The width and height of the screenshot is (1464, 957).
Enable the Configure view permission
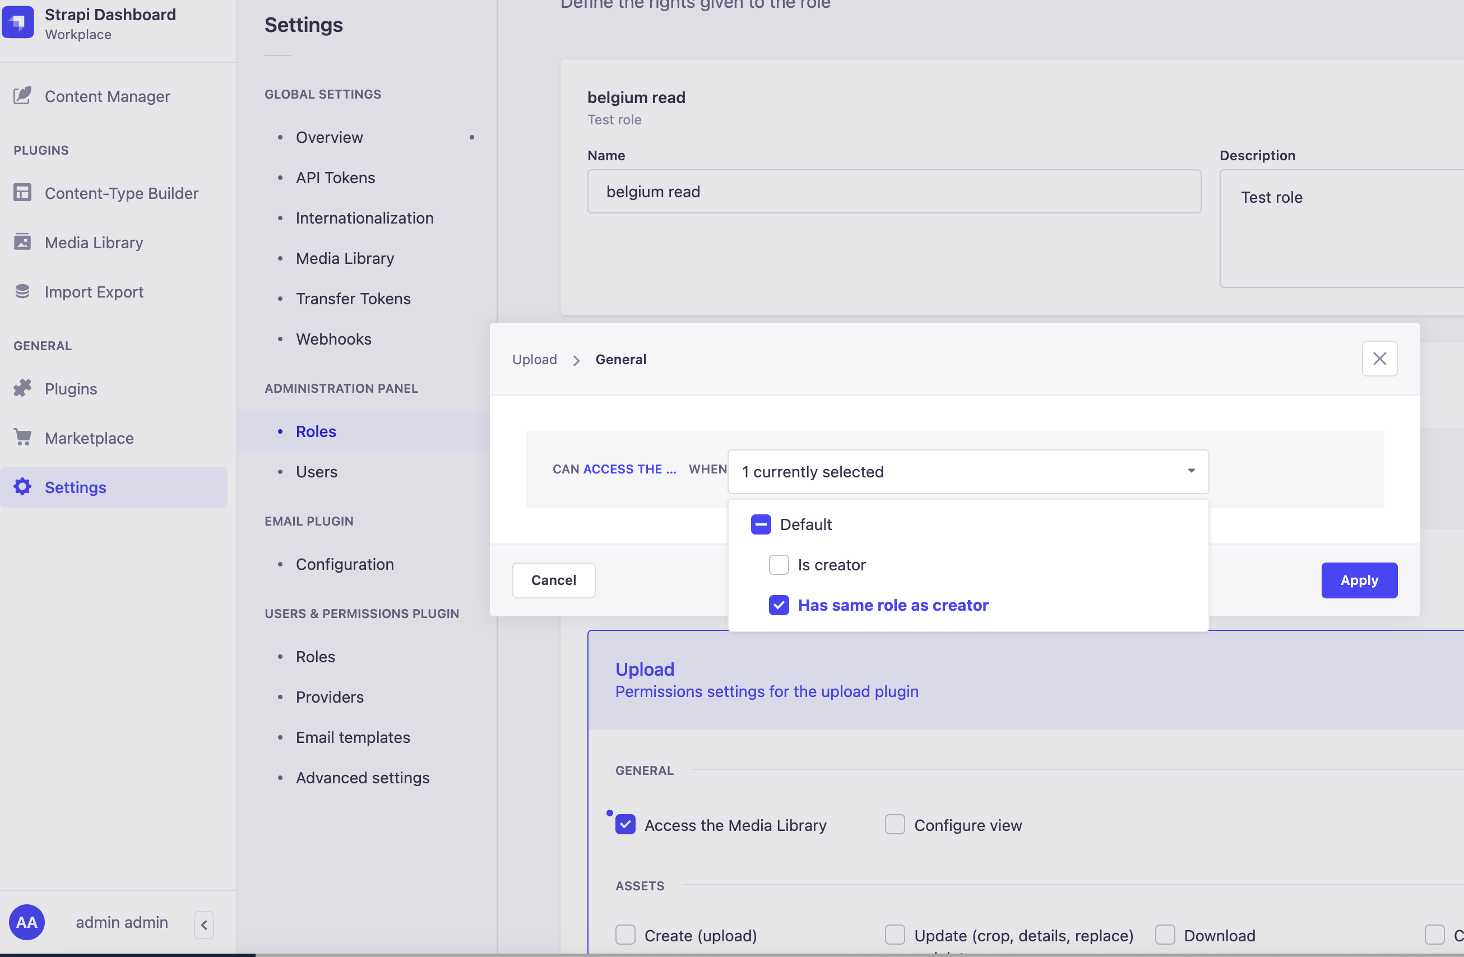(895, 824)
